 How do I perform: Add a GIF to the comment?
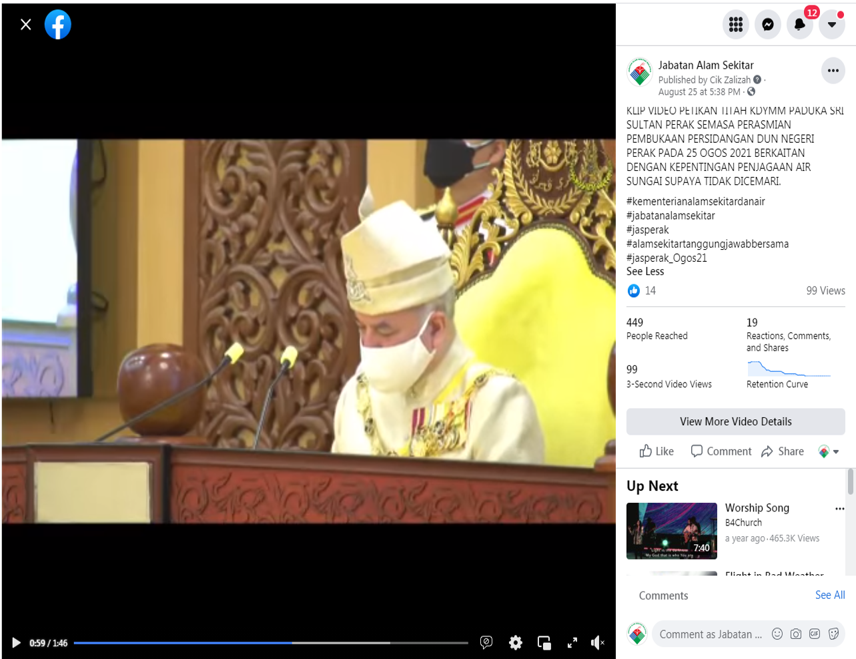coord(815,634)
